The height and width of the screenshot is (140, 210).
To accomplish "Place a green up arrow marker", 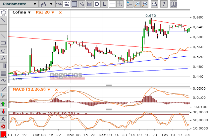I will pyautogui.click(x=3, y=104).
